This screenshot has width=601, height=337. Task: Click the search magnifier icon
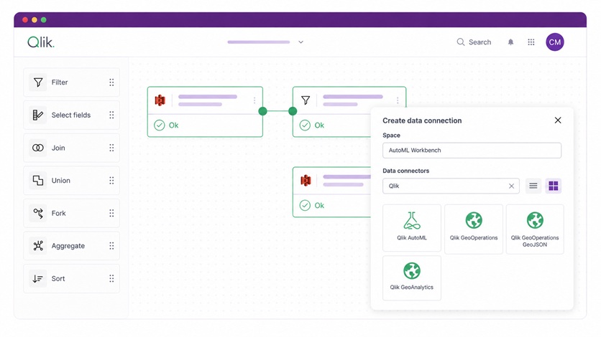[460, 42]
